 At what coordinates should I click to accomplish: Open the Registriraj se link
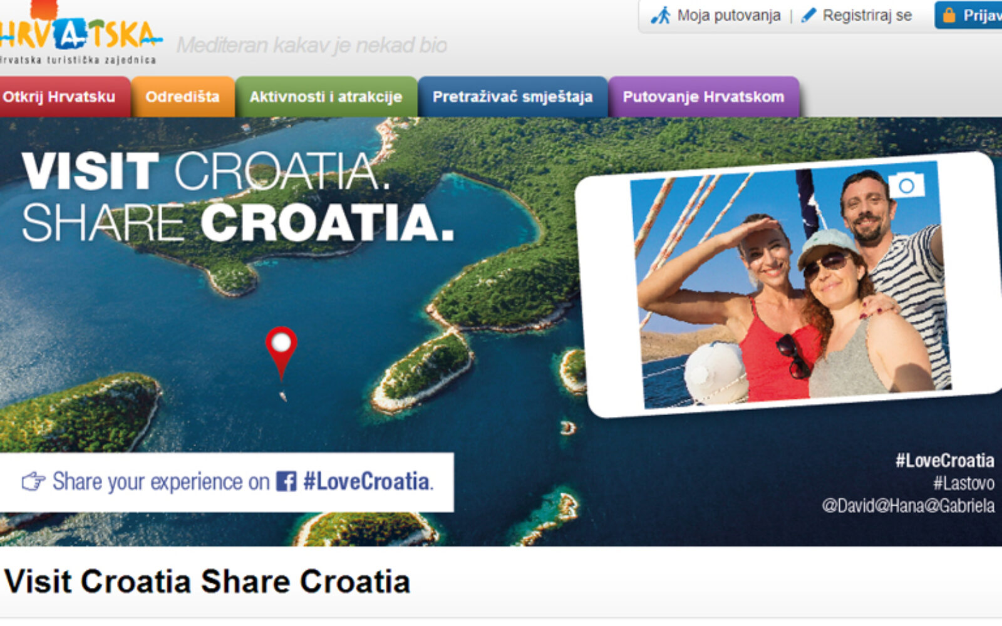(x=867, y=15)
